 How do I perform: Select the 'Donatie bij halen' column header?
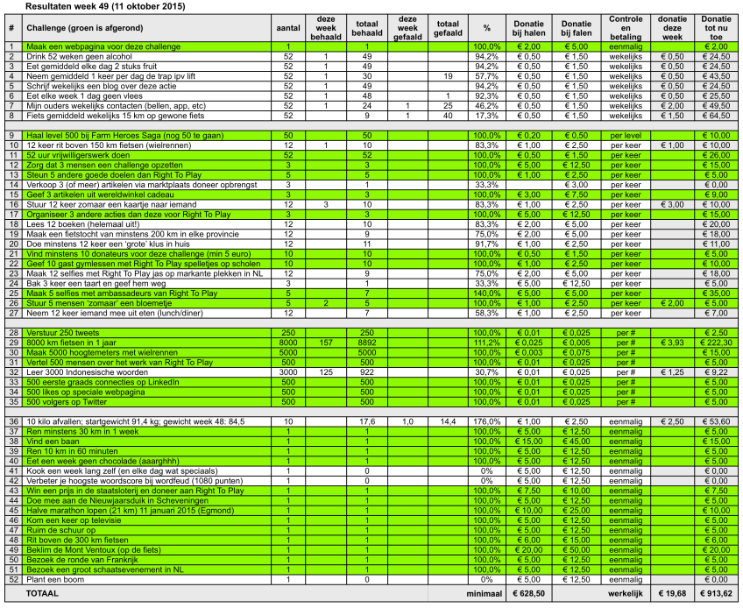528,28
